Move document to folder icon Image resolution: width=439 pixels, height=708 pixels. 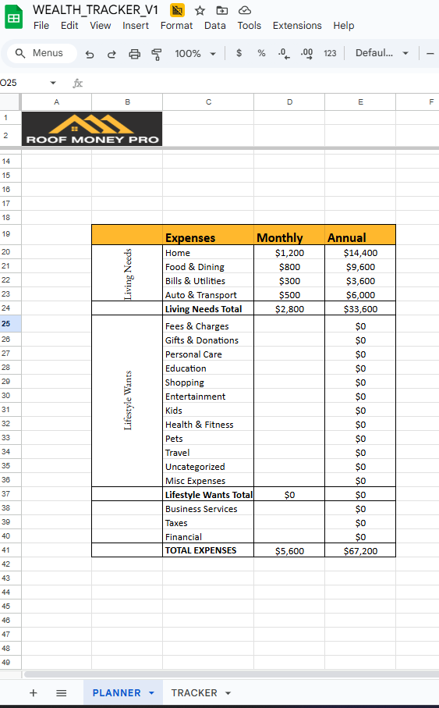[x=222, y=10]
